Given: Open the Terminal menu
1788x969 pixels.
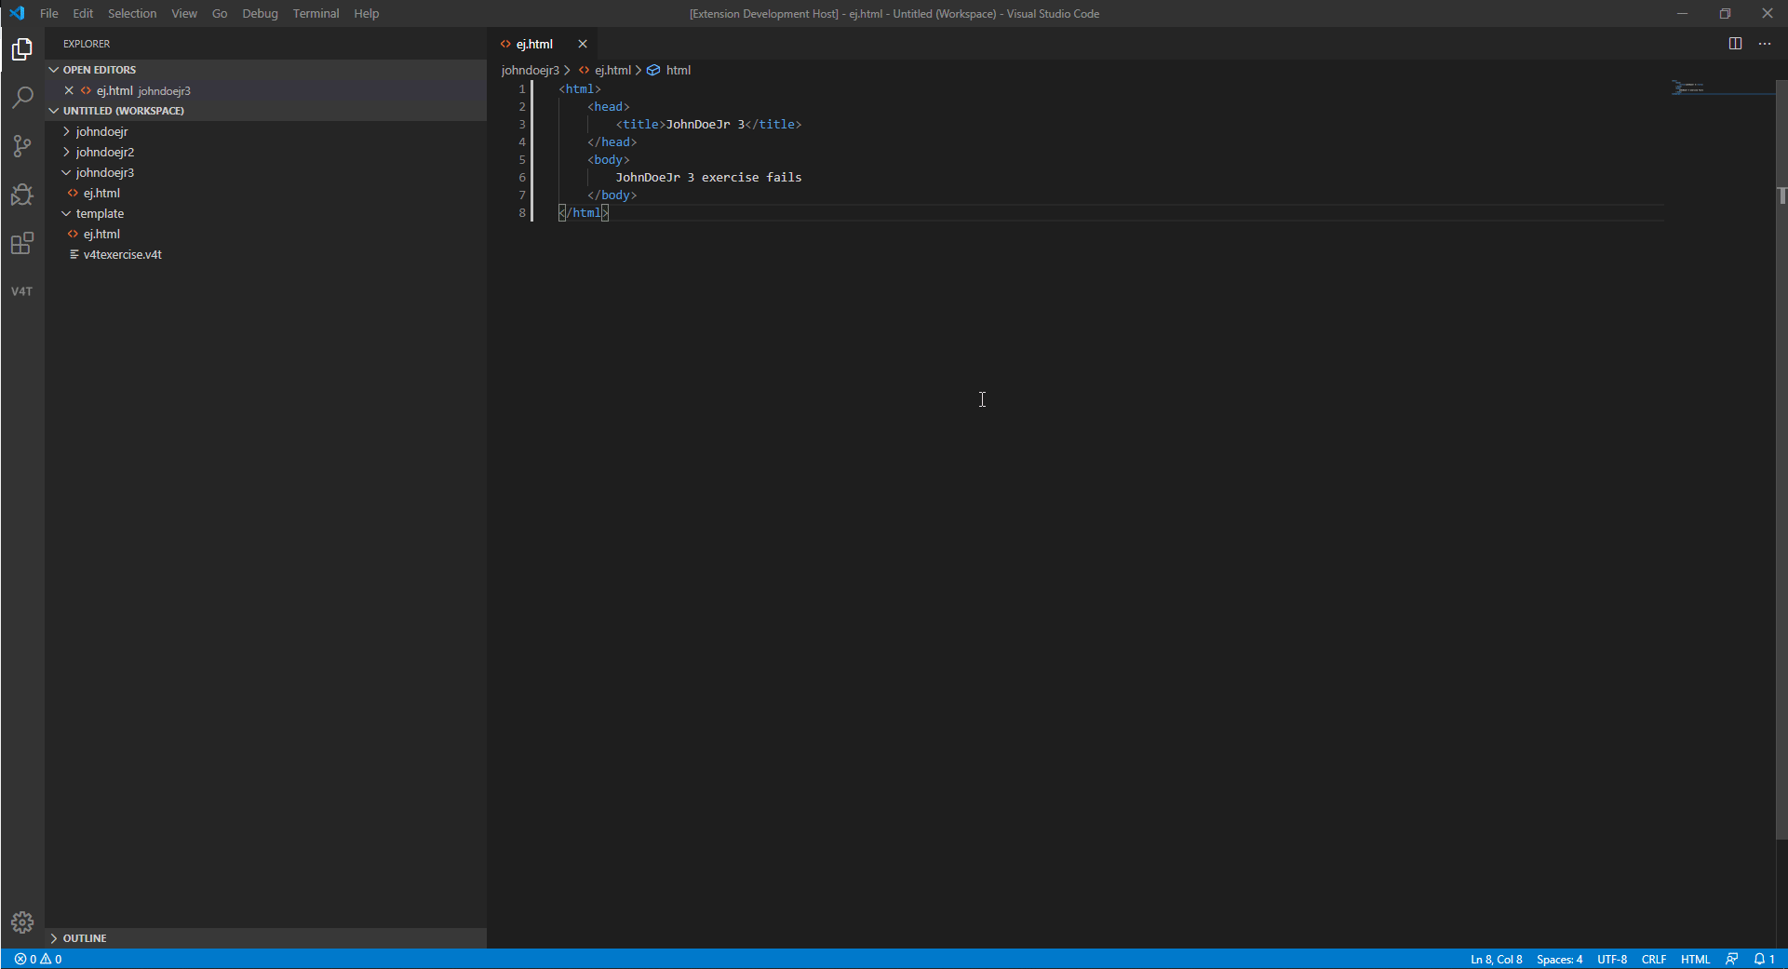Looking at the screenshot, I should (x=315, y=13).
